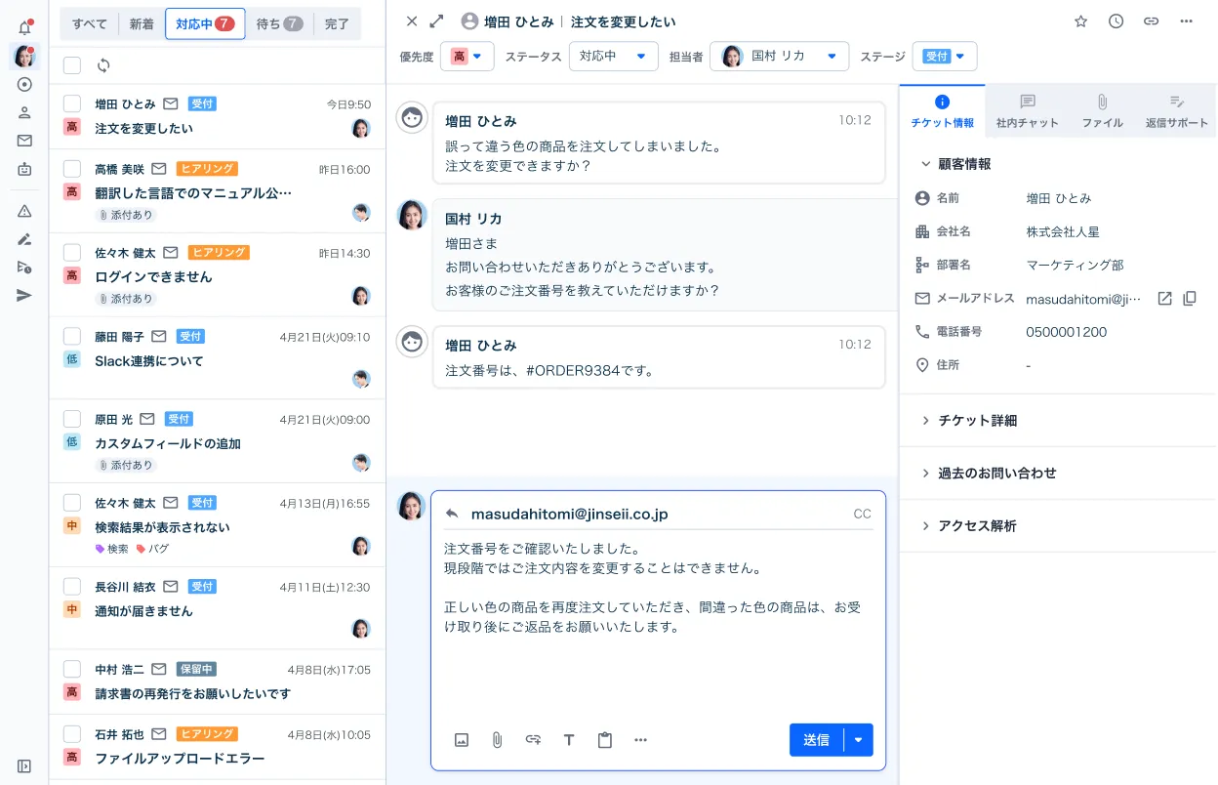
Task: Open the ticket history clock icon
Action: (x=1116, y=21)
